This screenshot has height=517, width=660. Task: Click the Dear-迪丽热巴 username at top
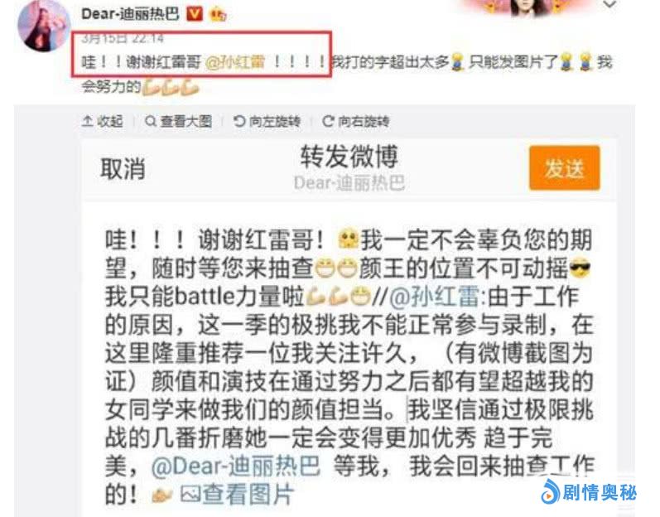pyautogui.click(x=130, y=14)
